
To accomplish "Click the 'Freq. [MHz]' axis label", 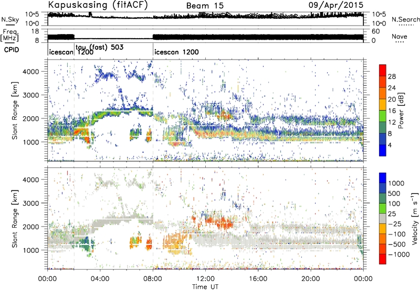I will point(9,36).
